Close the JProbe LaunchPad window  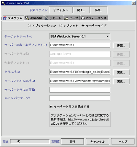pos(133,3)
